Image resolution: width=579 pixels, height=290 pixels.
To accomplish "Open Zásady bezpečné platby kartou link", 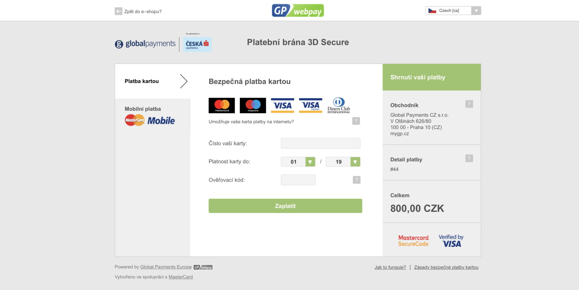I will [x=446, y=267].
